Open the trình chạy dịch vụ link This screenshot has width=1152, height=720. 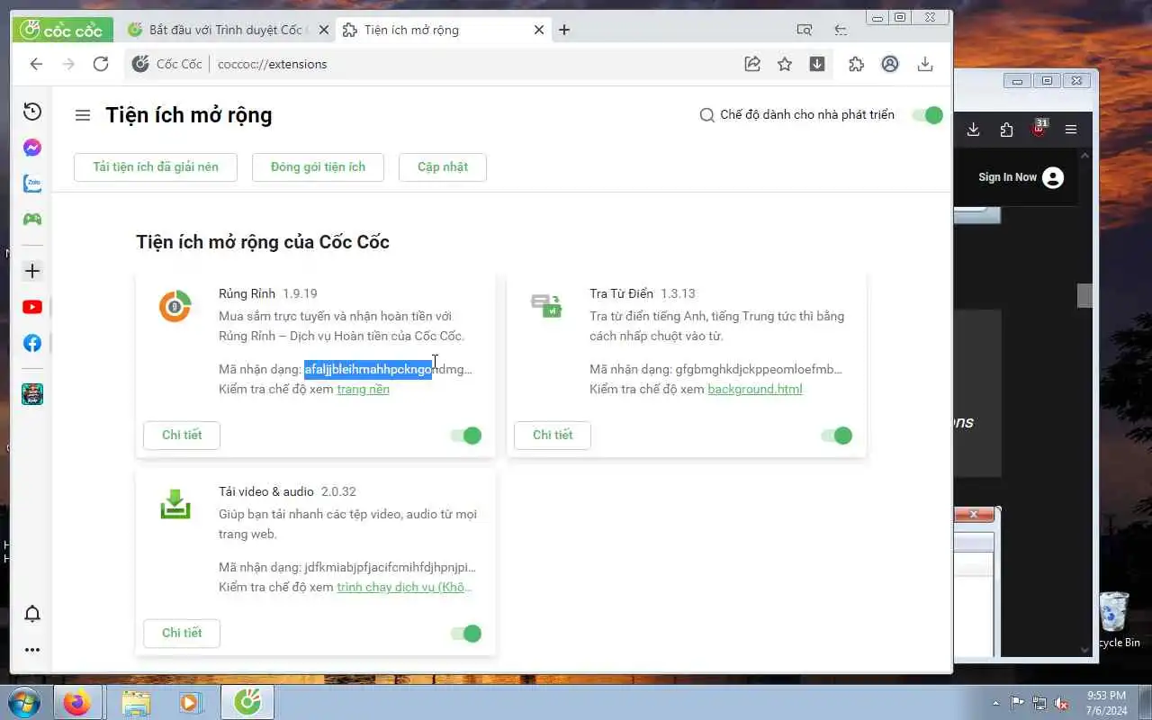[404, 587]
